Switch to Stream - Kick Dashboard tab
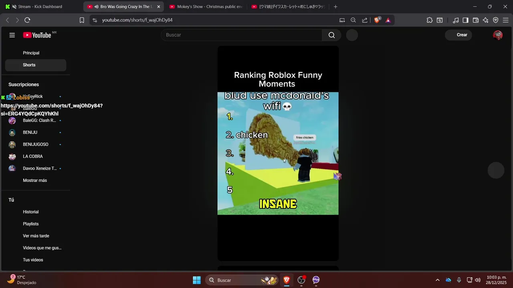 (x=40, y=6)
